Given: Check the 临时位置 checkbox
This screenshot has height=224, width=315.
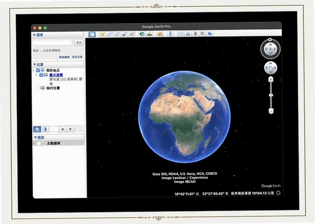Looking at the screenshot, I should (x=38, y=88).
